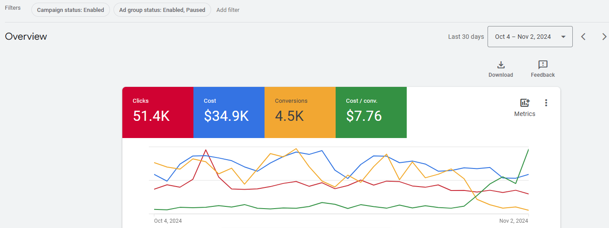The image size is (609, 228).
Task: Open the Ad group status filter chip
Action: pos(162,10)
